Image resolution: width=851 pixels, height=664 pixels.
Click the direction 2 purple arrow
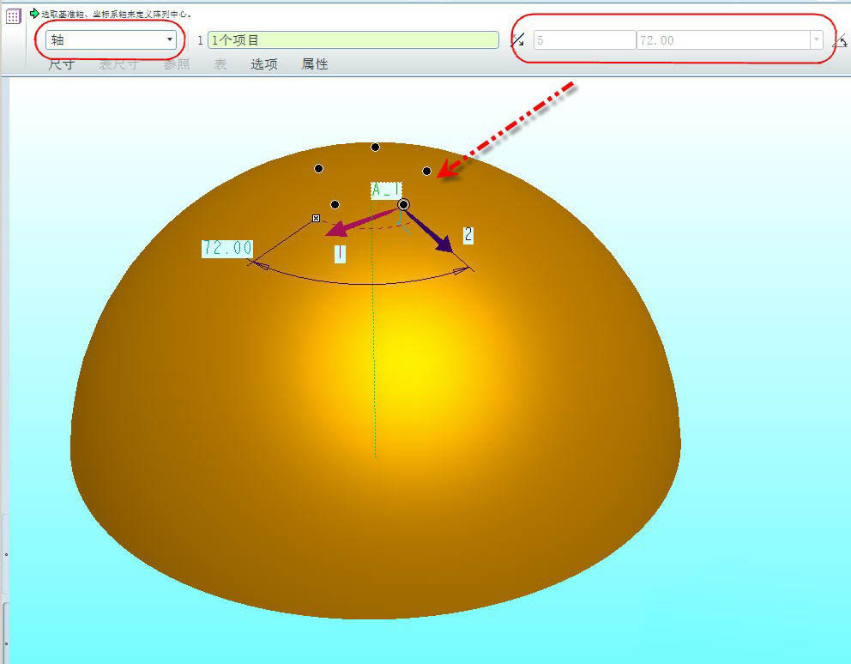pos(429,232)
